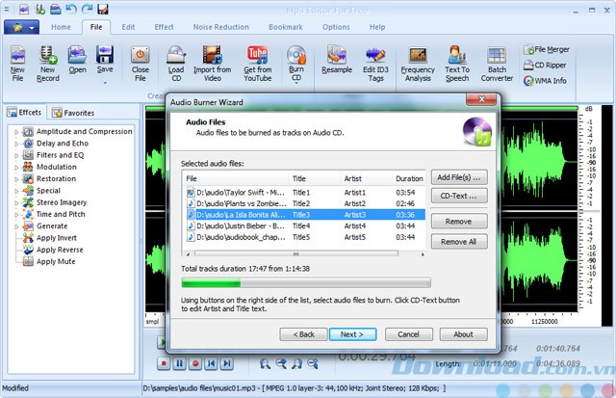Open the Help ribbon tab
Viewport: 616px width, 398px height.
(377, 27)
